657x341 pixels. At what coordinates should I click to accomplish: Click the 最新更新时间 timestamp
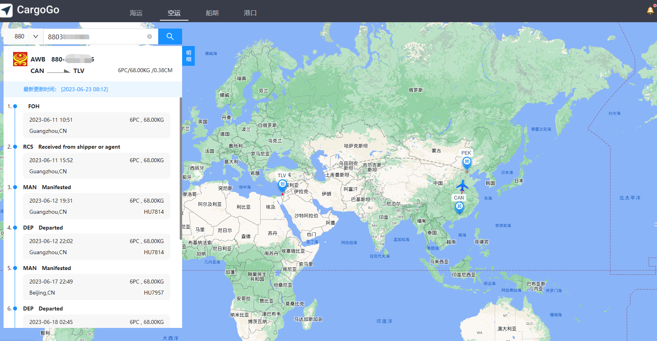[x=65, y=89]
